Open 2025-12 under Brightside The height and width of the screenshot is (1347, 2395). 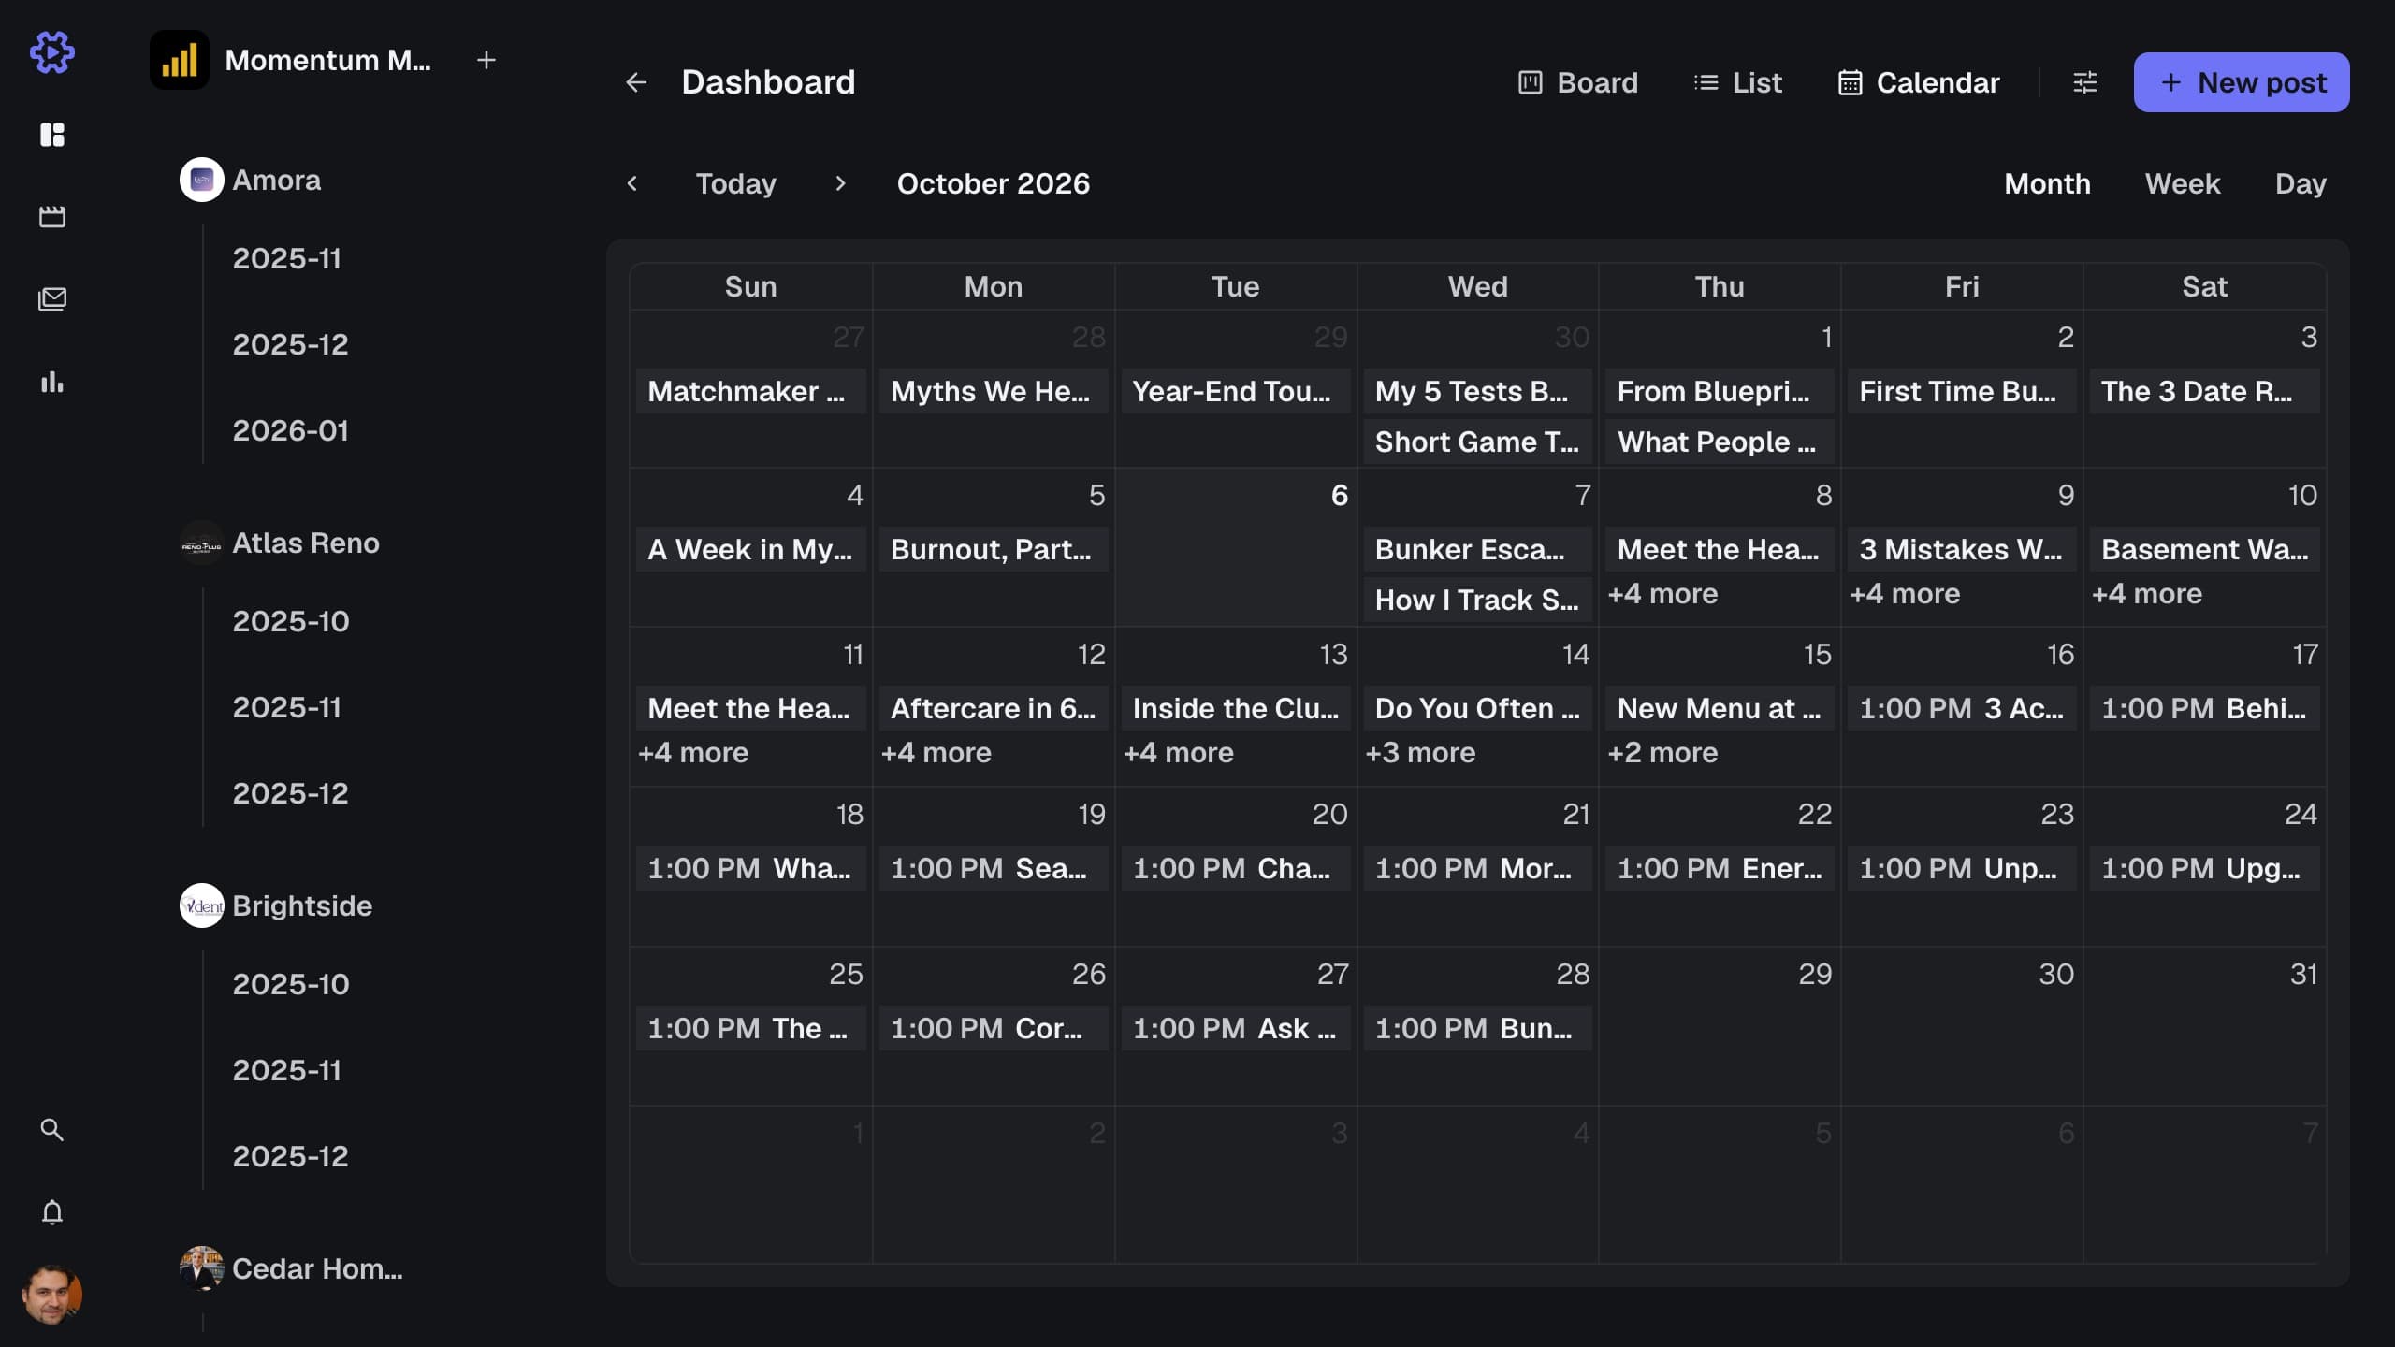coord(290,1156)
